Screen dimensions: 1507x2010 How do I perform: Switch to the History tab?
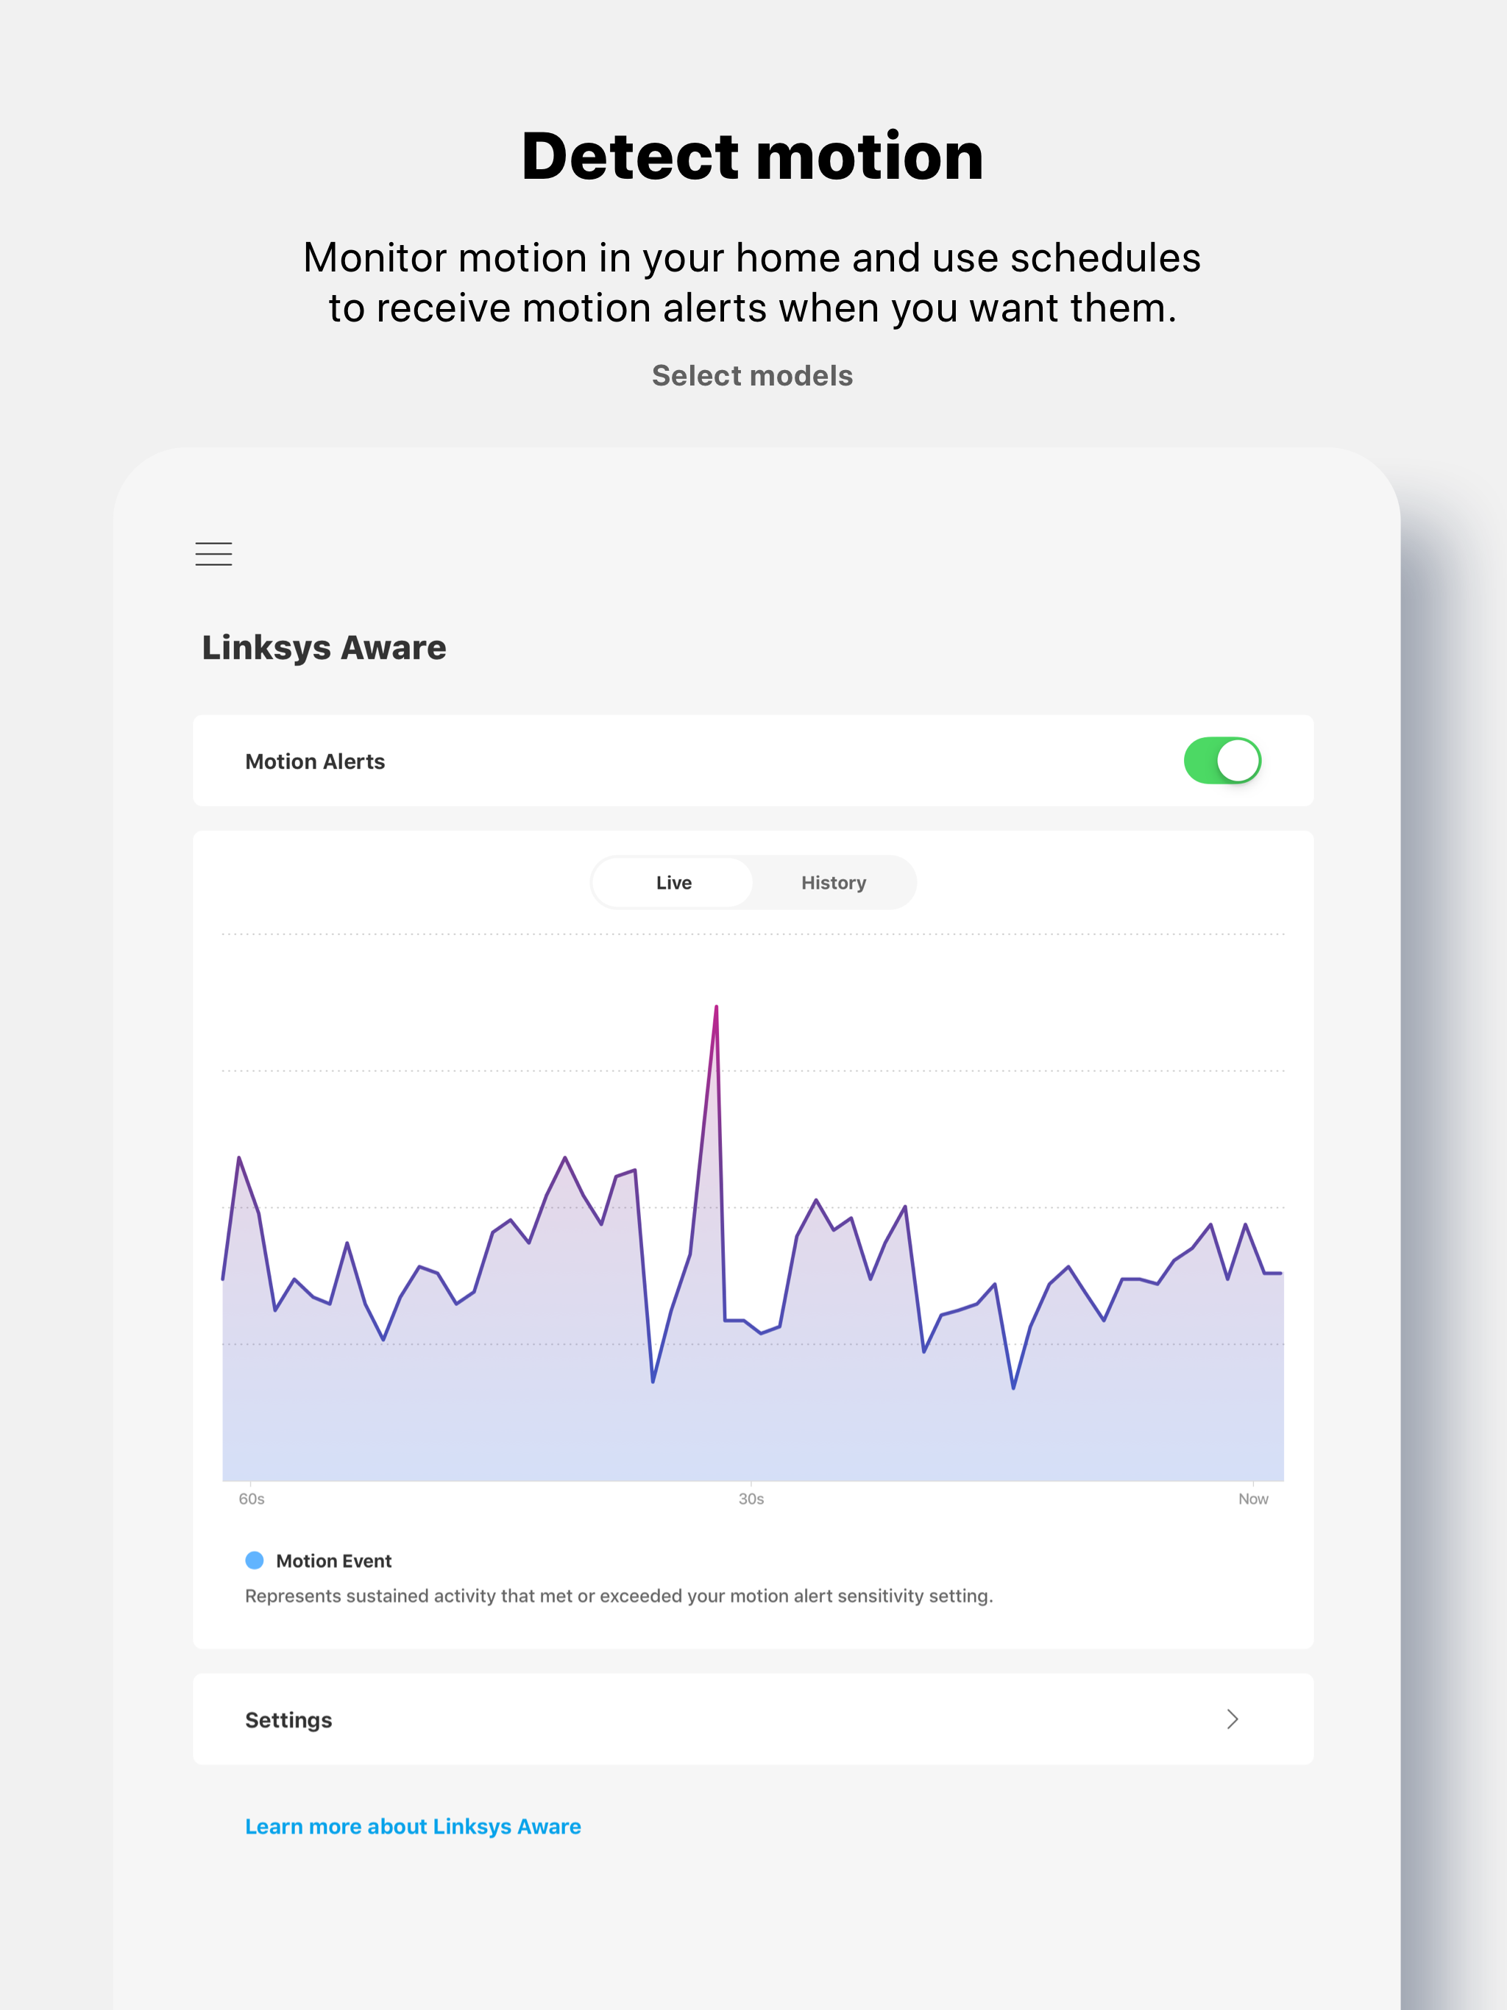click(832, 881)
